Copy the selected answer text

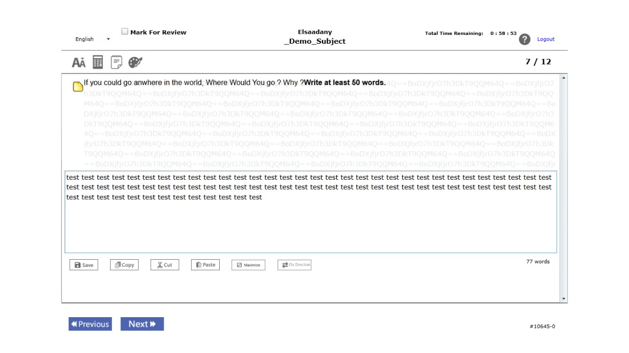[x=124, y=265]
